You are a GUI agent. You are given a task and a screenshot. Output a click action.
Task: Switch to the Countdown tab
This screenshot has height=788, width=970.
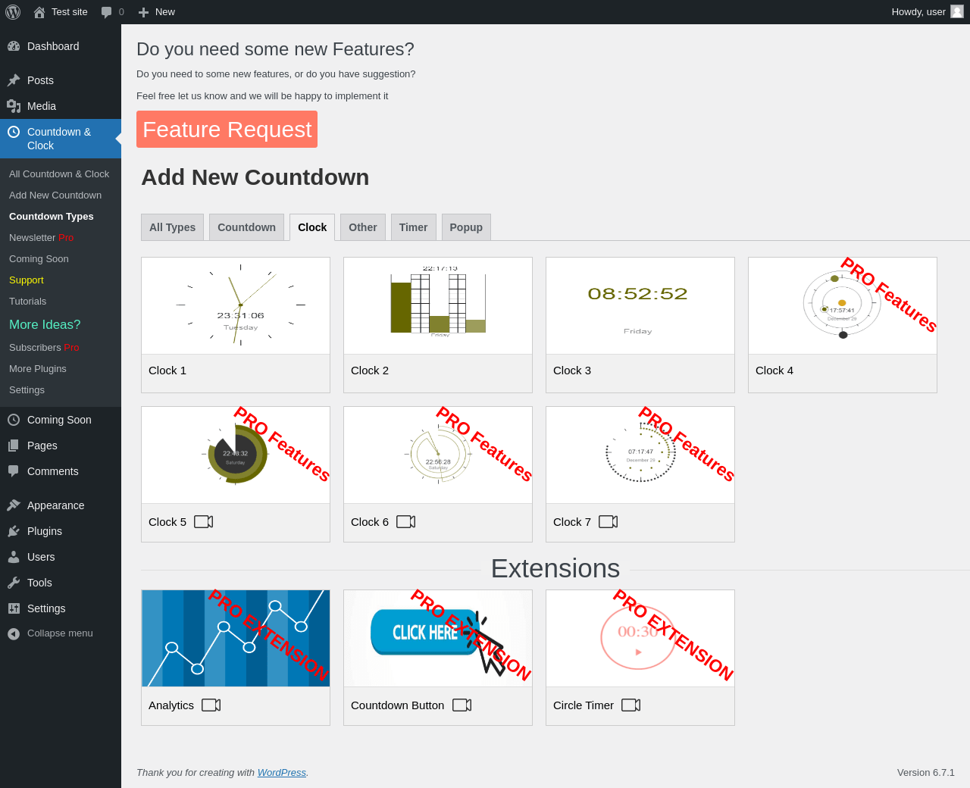(246, 227)
